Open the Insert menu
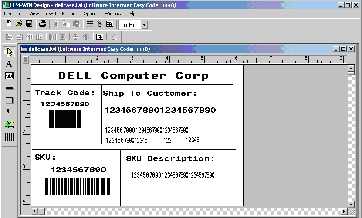Screen dimensions: 362x218 50,13
